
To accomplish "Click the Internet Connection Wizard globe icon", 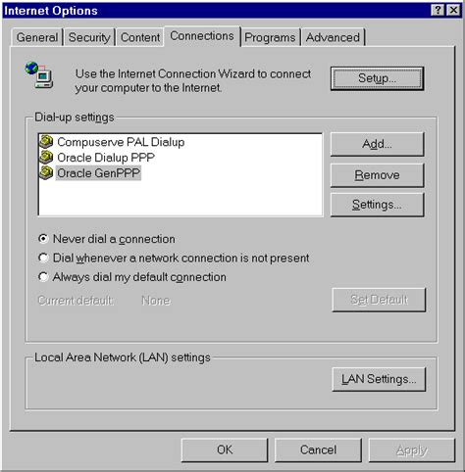I will [x=39, y=75].
